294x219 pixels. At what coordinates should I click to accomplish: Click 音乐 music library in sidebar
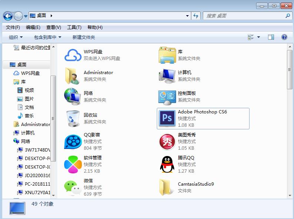26,116
